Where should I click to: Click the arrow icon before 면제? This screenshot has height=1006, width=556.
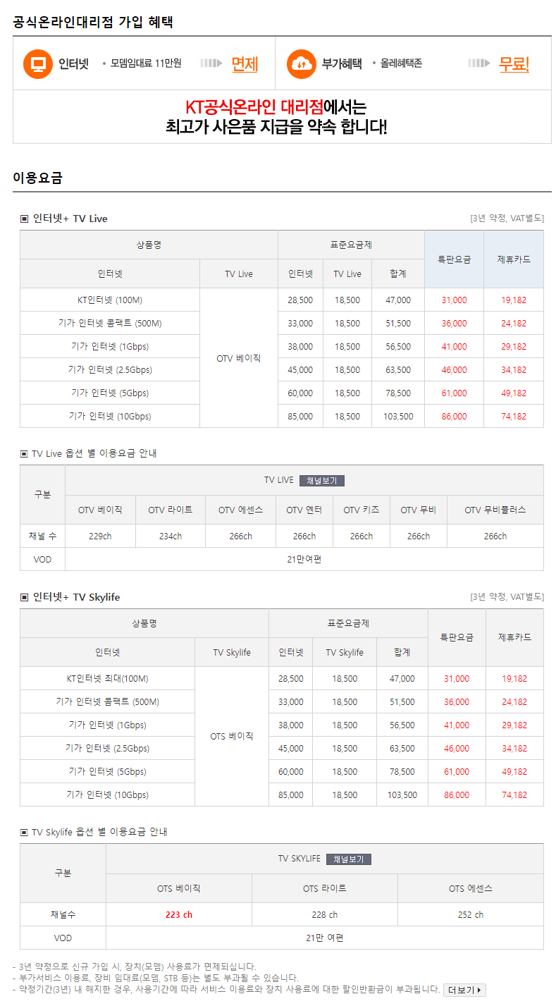point(211,63)
